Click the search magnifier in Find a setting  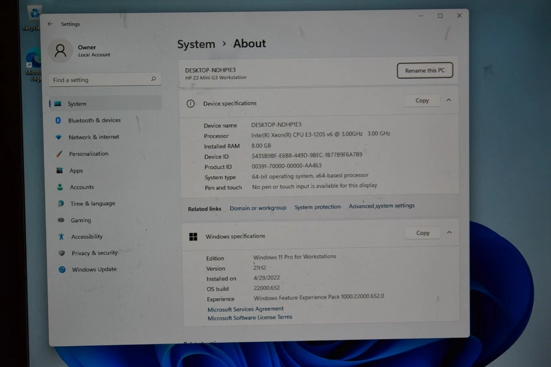pyautogui.click(x=153, y=79)
